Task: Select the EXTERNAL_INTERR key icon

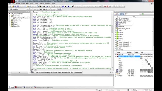Action: [x=117, y=29]
